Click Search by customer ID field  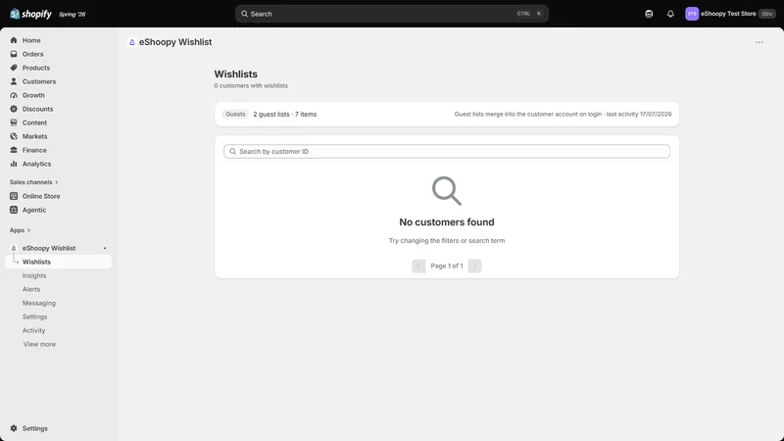tap(447, 152)
